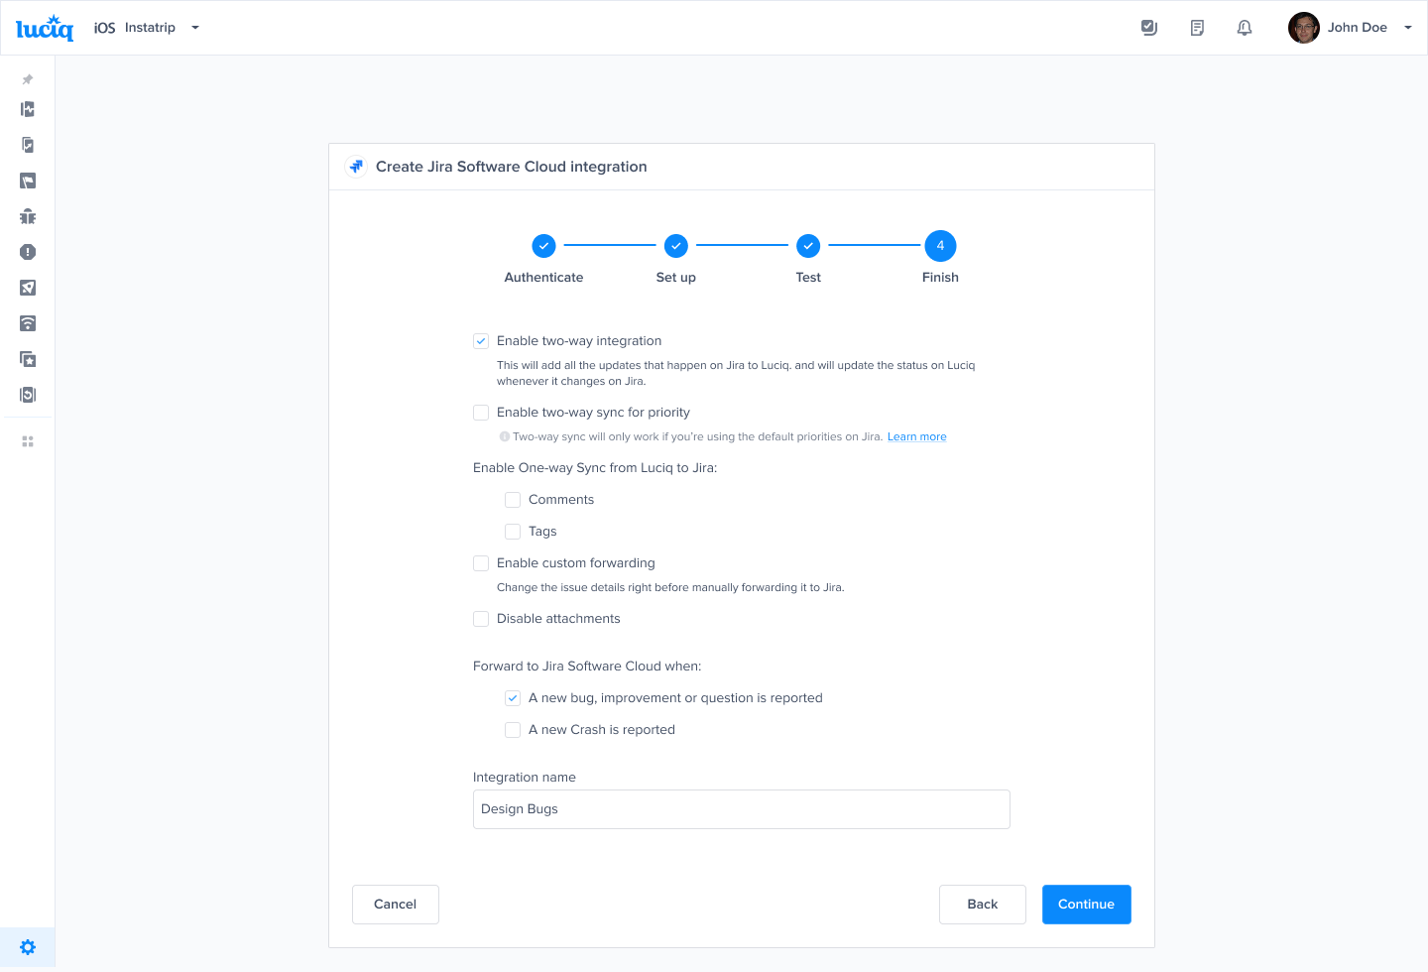1428x972 pixels.
Task: Click the tasks checkmark icon in the top bar
Action: coord(1148,27)
